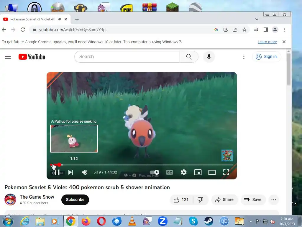Launch Internet Explorer from taskbar

pos(25,221)
